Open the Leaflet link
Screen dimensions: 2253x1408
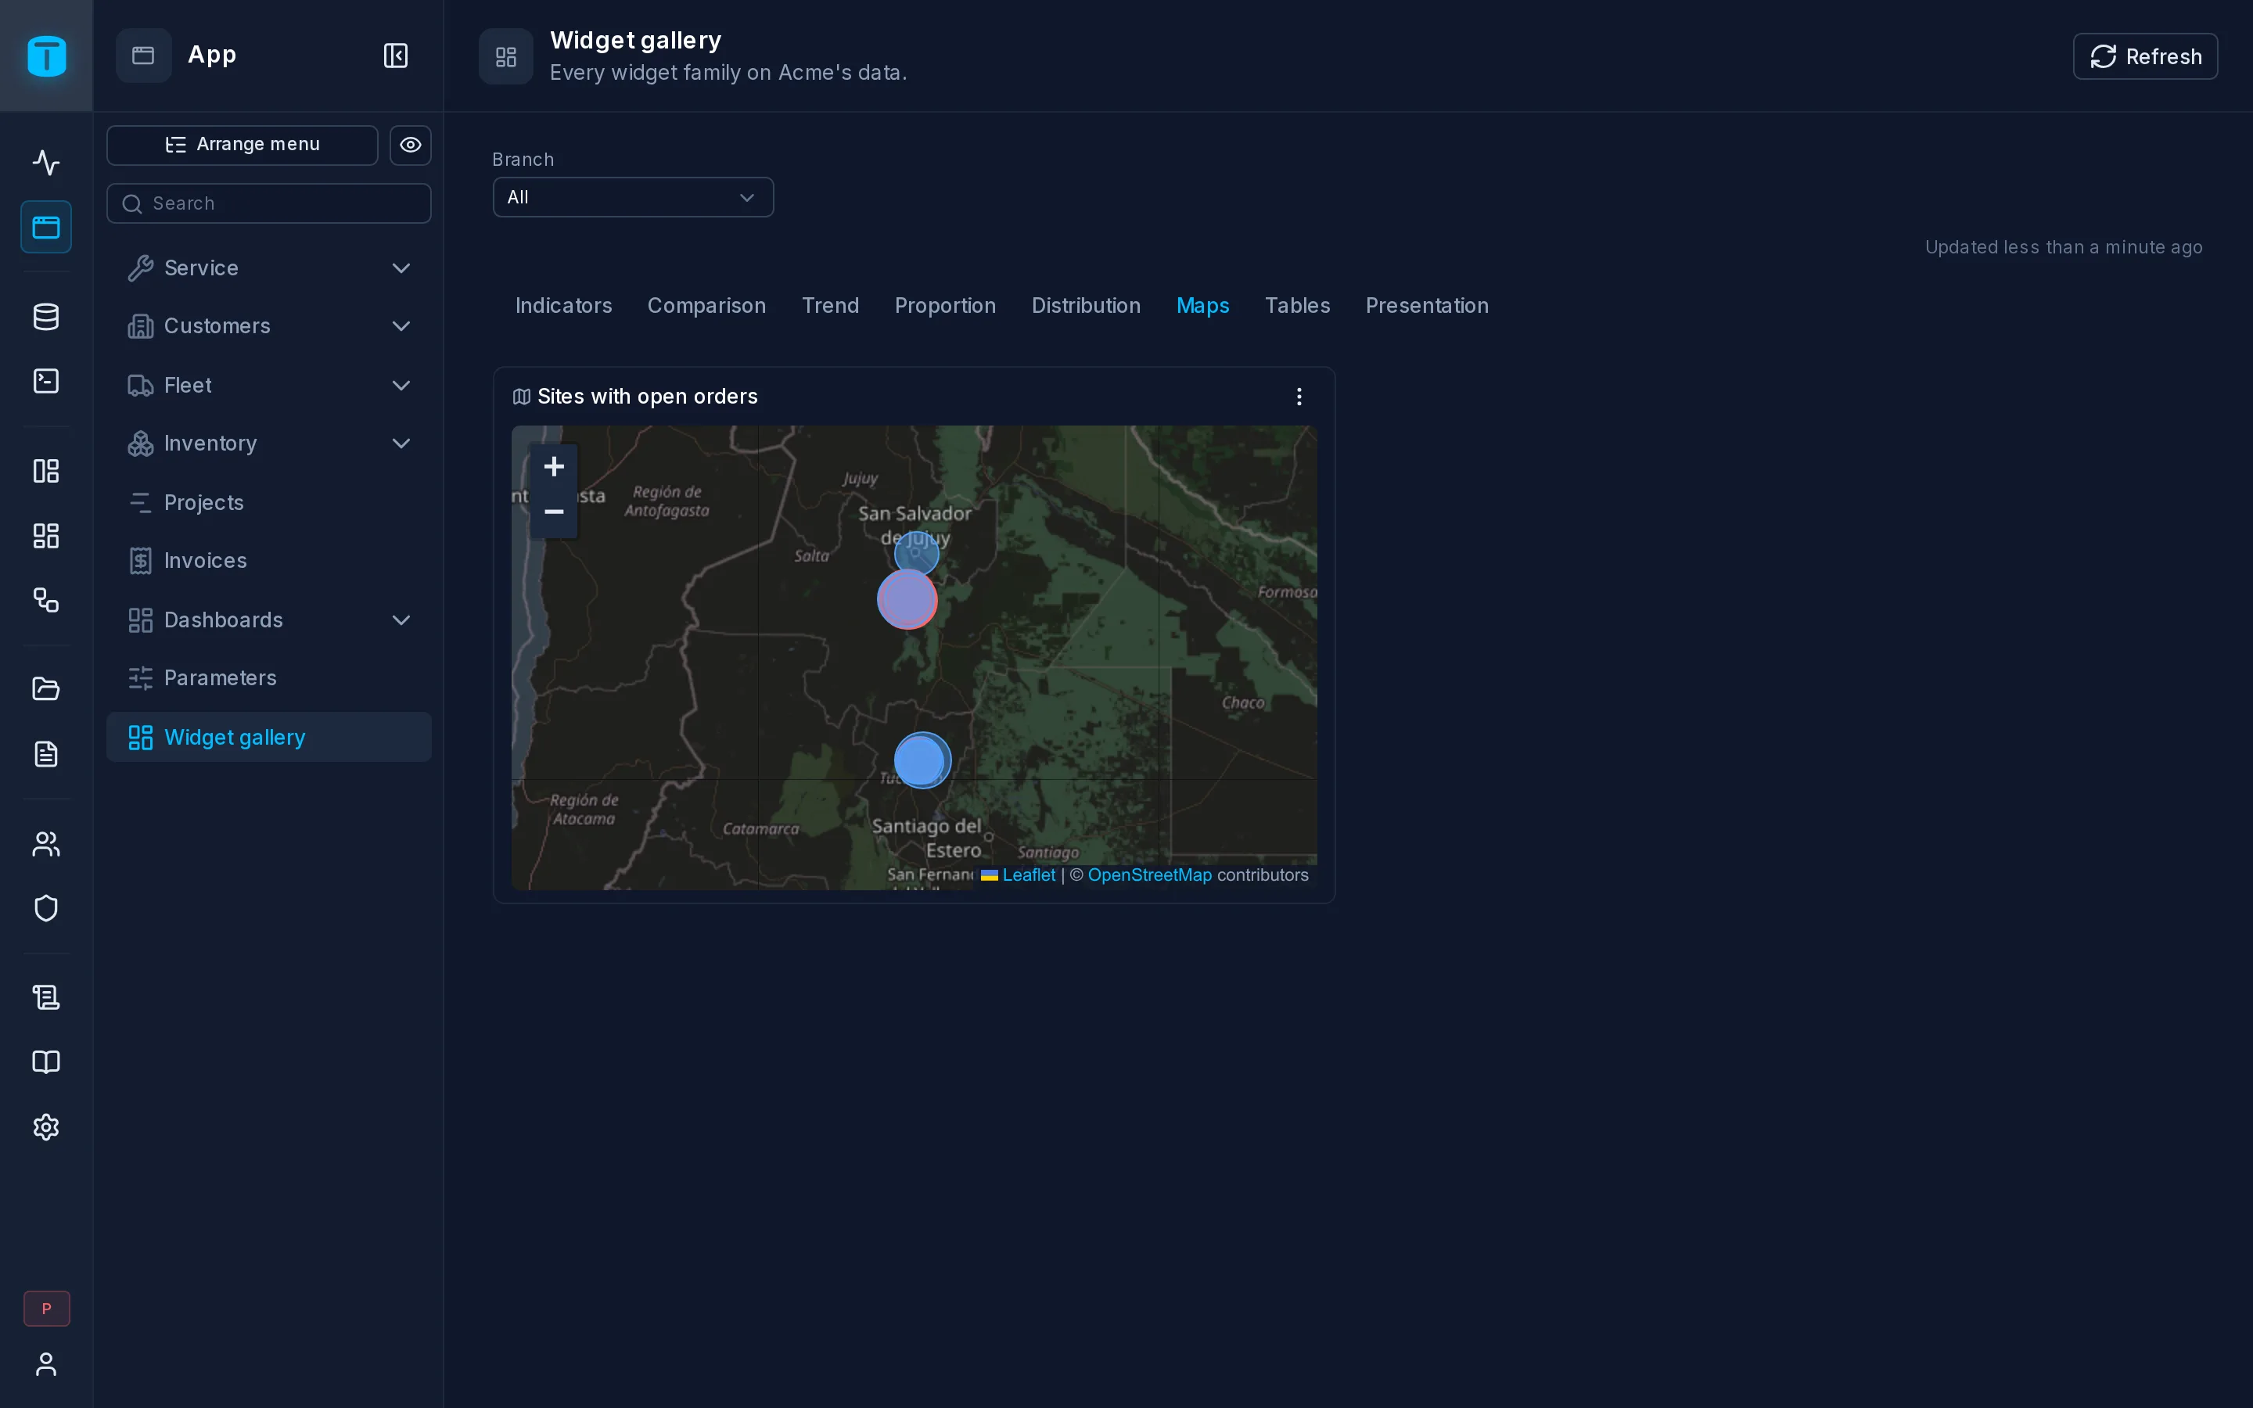coord(1029,875)
